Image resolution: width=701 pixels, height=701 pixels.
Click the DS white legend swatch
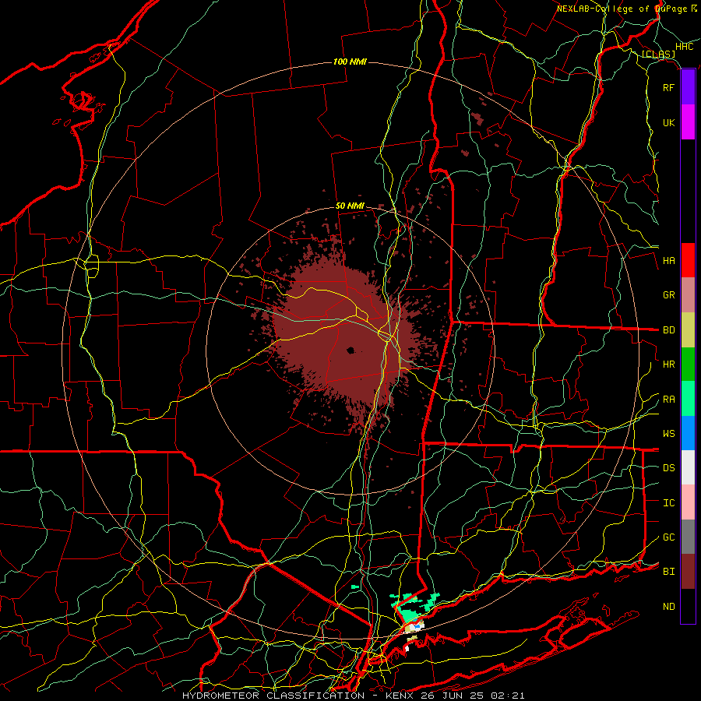coord(688,467)
